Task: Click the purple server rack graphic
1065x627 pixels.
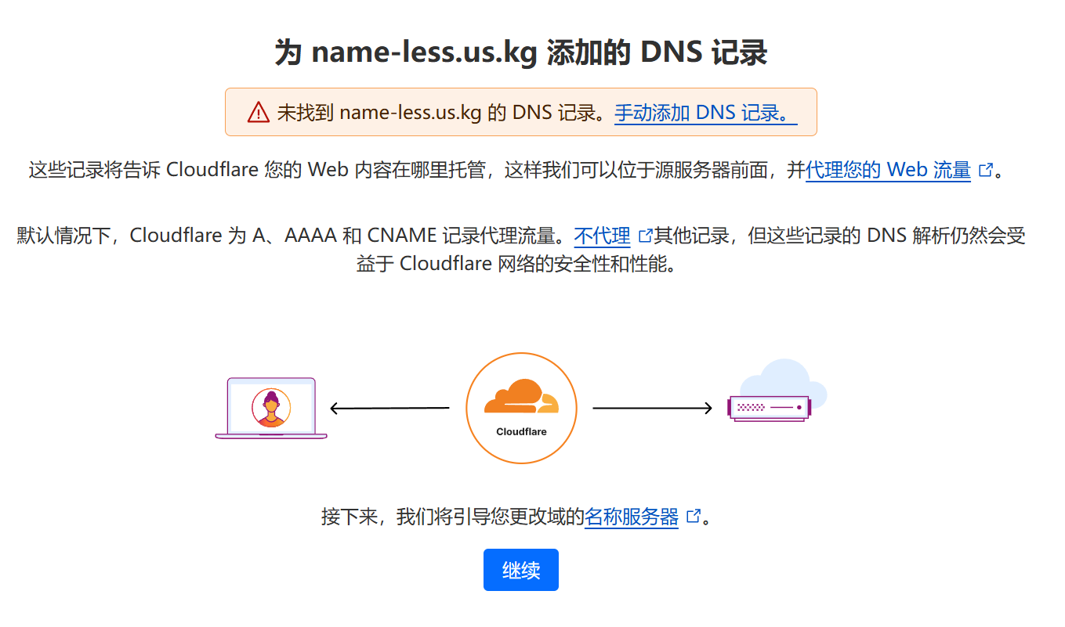Action: point(769,408)
